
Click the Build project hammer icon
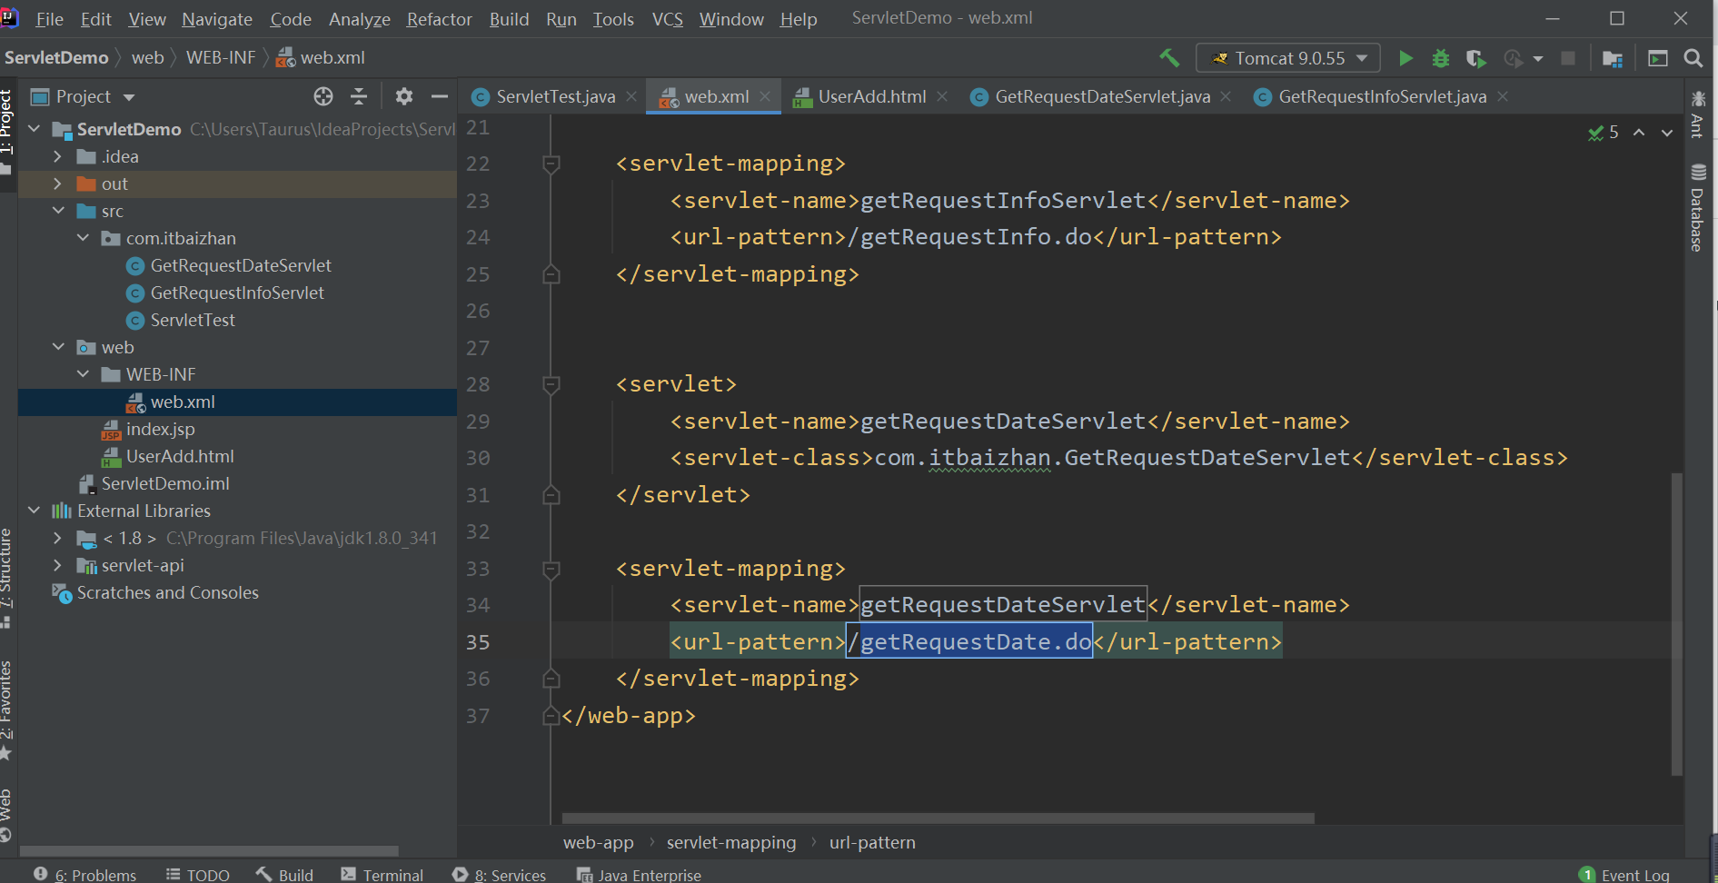tap(1169, 58)
